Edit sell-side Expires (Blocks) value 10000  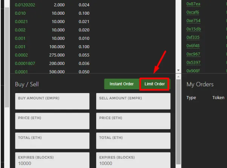133,160
